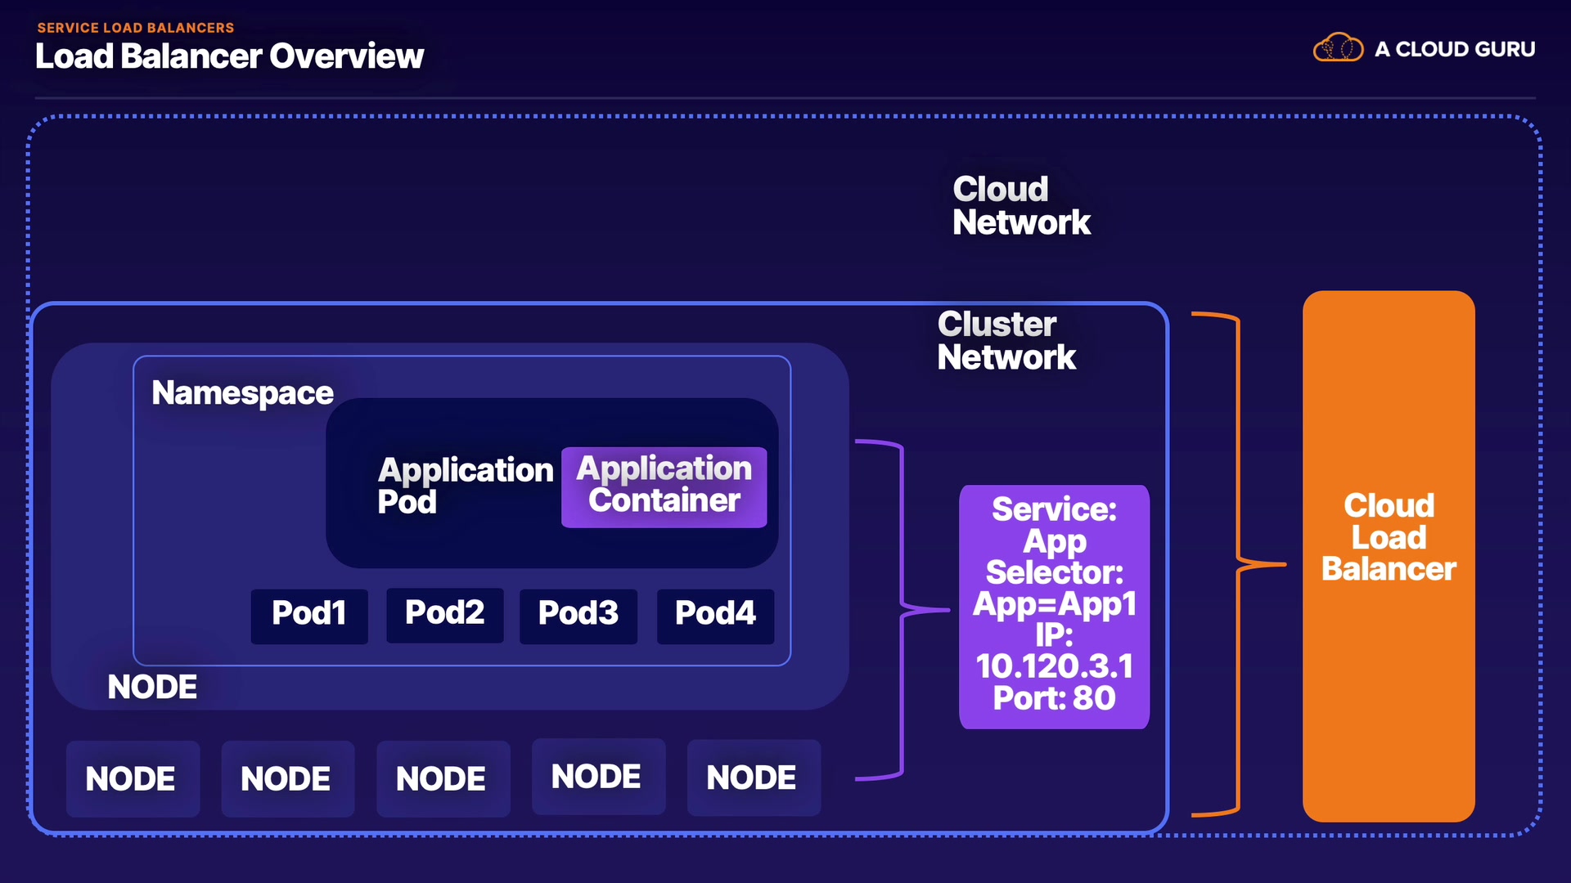Click the Application Pod label

[x=465, y=486]
